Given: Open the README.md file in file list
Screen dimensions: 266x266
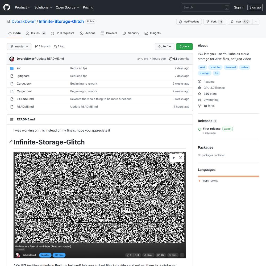Looking at the screenshot, I should click(x=25, y=107).
